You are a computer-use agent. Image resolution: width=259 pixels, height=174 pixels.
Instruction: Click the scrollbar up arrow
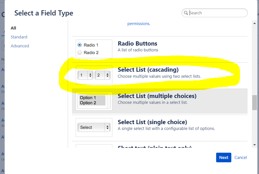click(254, 24)
